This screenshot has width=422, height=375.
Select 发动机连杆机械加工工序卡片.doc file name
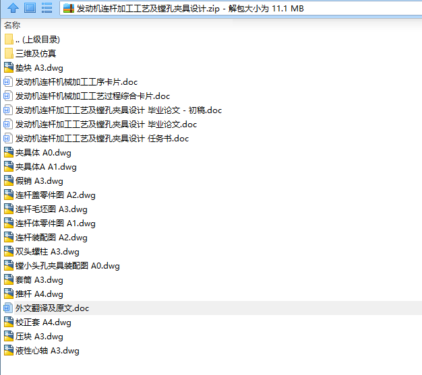click(76, 82)
